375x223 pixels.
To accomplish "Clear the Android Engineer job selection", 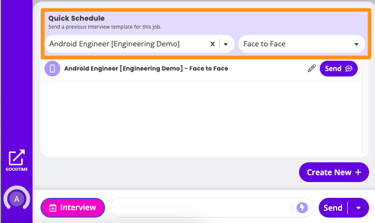I will click(x=212, y=44).
